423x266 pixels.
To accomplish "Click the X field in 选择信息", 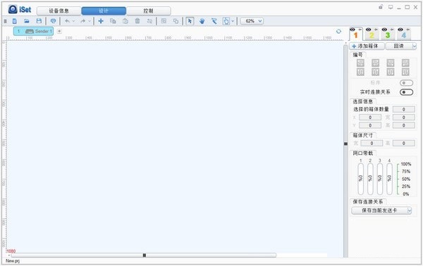I will [370, 118].
